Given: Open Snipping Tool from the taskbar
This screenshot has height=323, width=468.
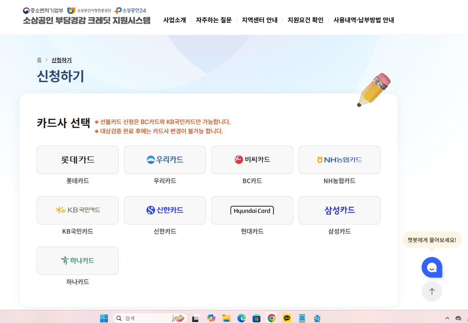Looking at the screenshot, I should (317, 318).
